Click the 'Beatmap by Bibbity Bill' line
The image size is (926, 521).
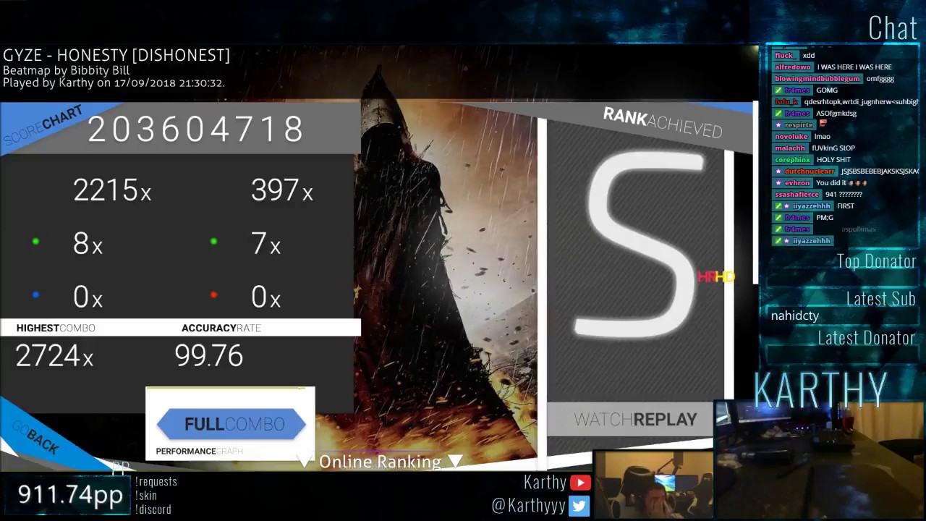[67, 70]
